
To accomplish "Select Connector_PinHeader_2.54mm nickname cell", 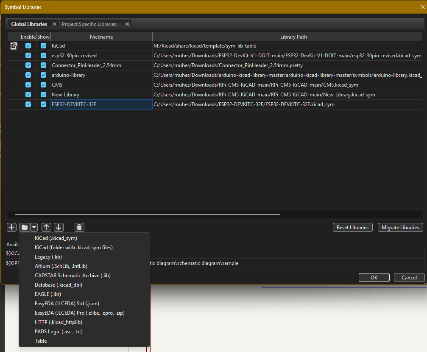I will click(101, 65).
